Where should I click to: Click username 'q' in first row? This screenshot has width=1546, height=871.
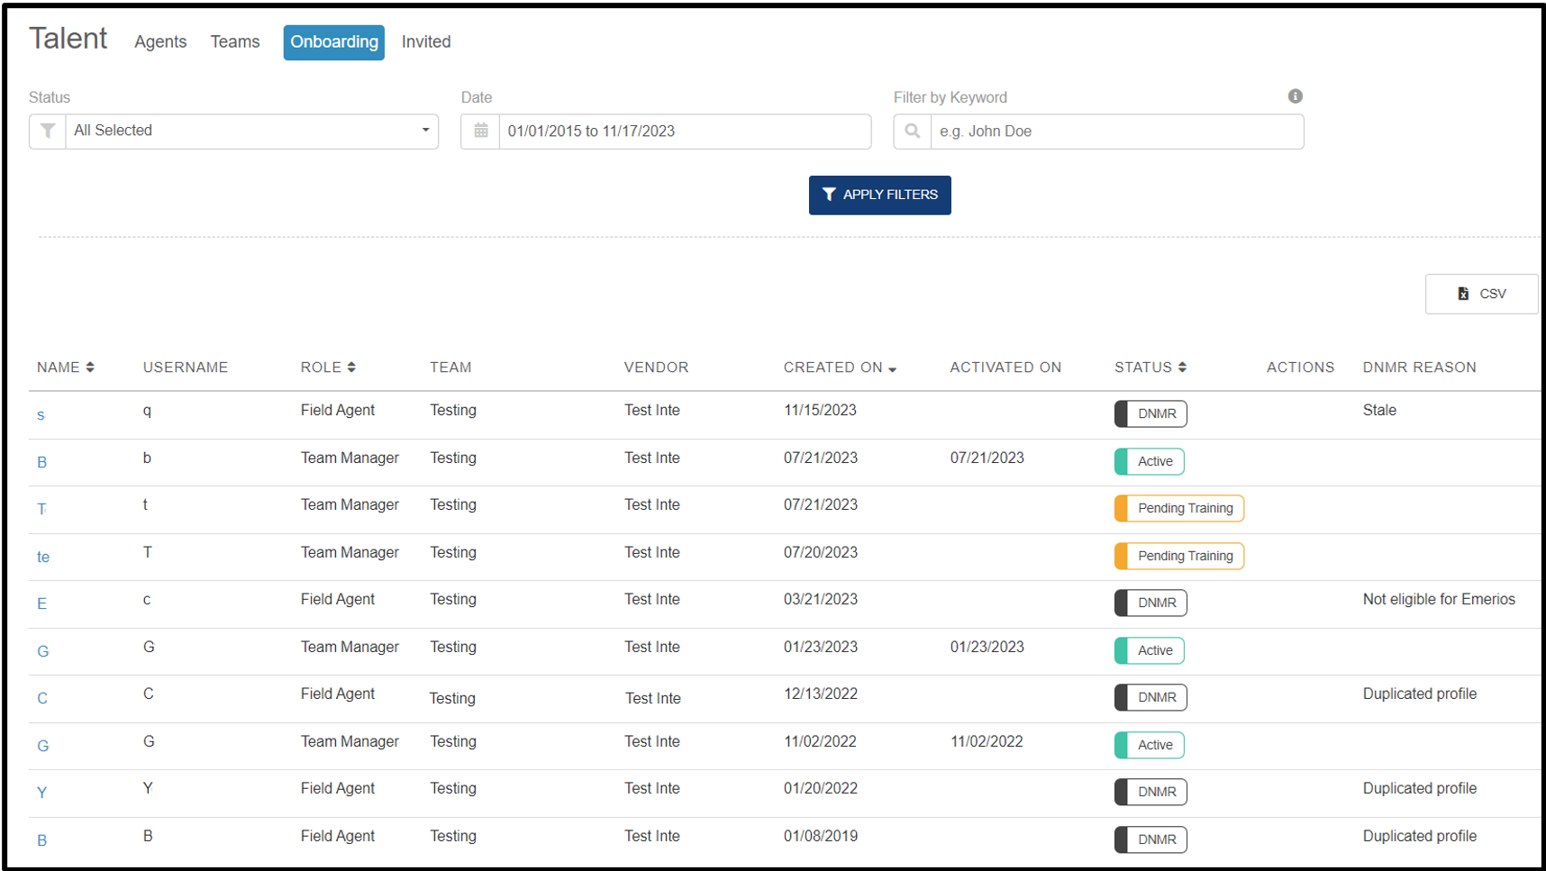click(147, 411)
